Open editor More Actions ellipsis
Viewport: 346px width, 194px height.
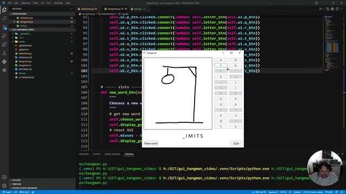pyautogui.click(x=342, y=9)
